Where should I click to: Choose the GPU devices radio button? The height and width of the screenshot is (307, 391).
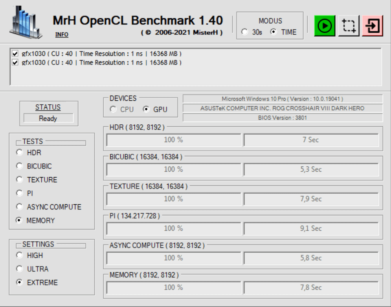tap(146, 109)
